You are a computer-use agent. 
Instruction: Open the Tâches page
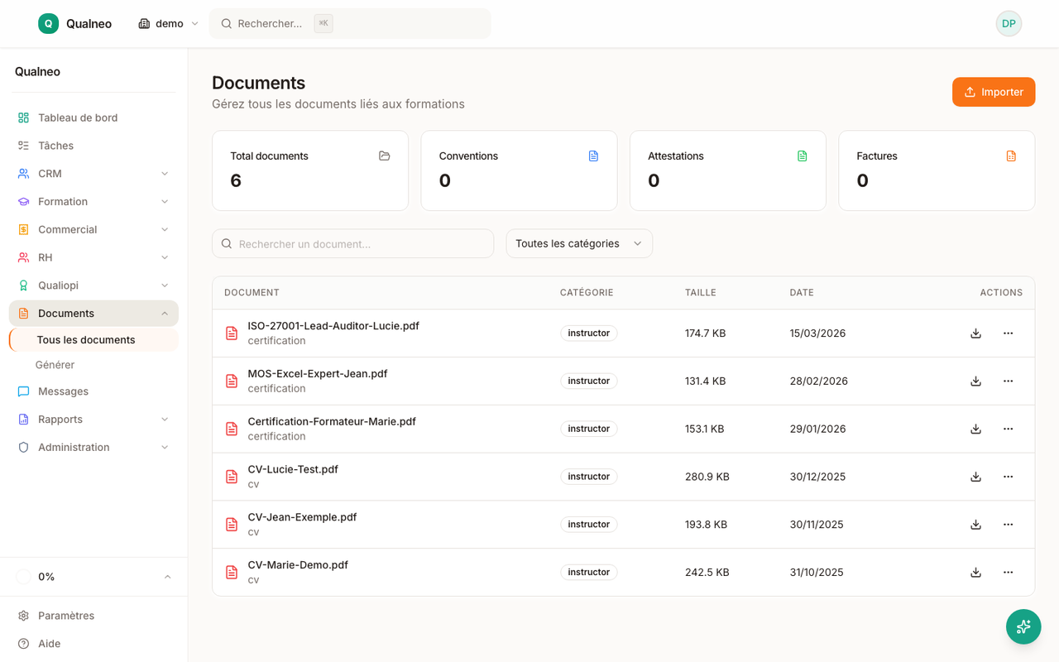tap(93, 146)
